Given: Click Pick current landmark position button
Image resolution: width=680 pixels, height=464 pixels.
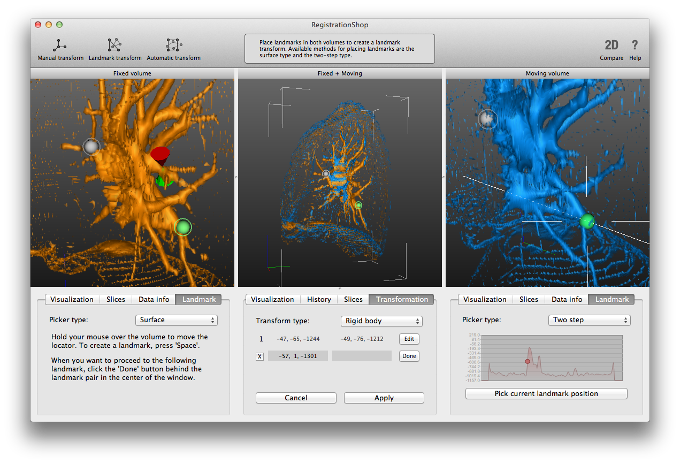Looking at the screenshot, I should pos(546,394).
